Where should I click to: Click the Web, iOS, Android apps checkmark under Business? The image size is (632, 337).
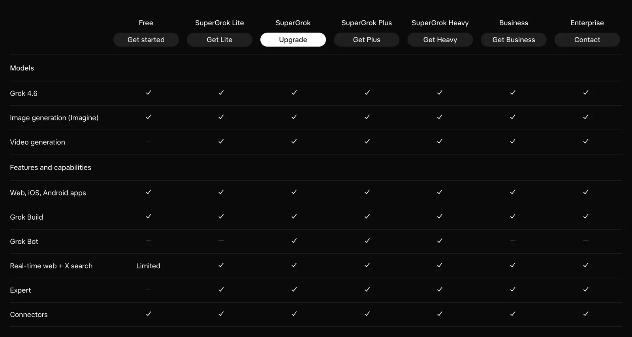[513, 192]
